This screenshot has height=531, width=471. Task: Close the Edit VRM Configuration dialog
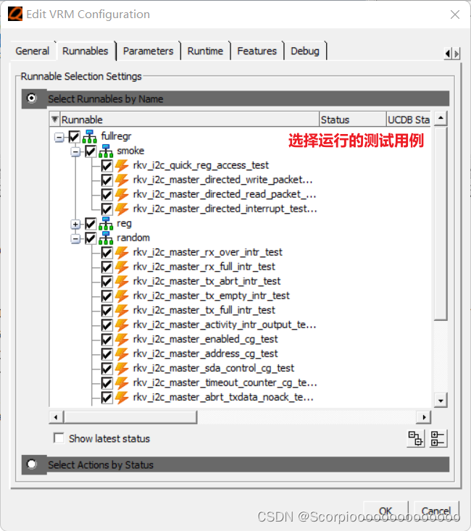(x=455, y=14)
